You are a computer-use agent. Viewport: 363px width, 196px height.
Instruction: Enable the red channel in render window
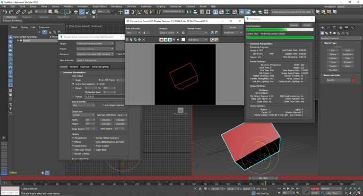[x=161, y=40]
